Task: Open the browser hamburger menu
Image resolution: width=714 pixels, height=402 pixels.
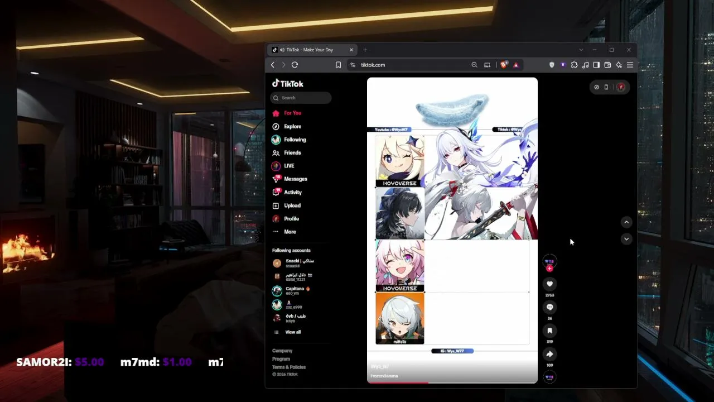Action: click(630, 65)
